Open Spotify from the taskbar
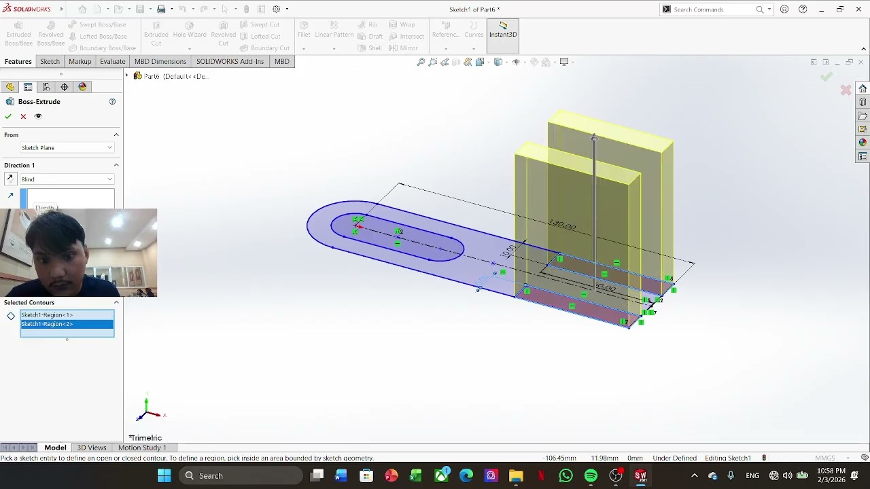 tap(591, 476)
